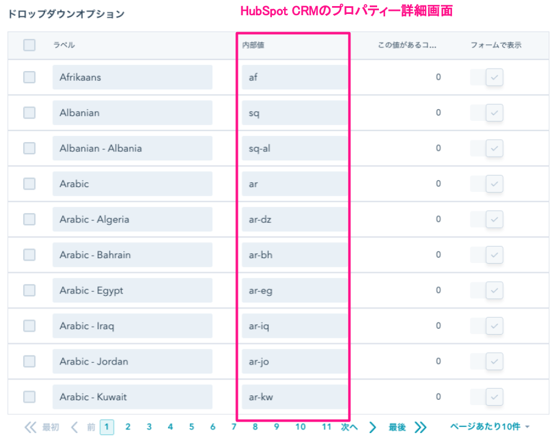Screen dimensions: 559x444
Task: Toggle show-in-form switch for Albanian
Action: pyautogui.click(x=487, y=113)
